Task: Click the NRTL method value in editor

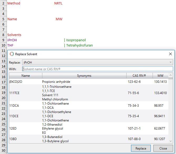Action: (x=58, y=3)
